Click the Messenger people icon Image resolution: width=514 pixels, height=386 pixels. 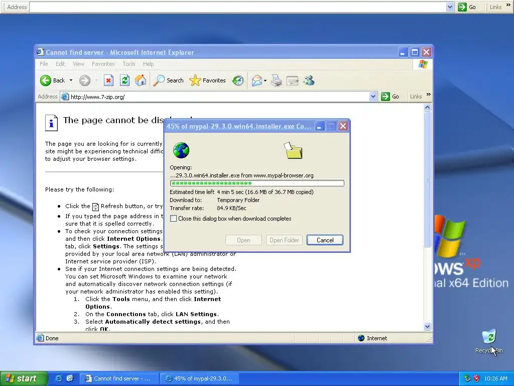click(x=309, y=80)
